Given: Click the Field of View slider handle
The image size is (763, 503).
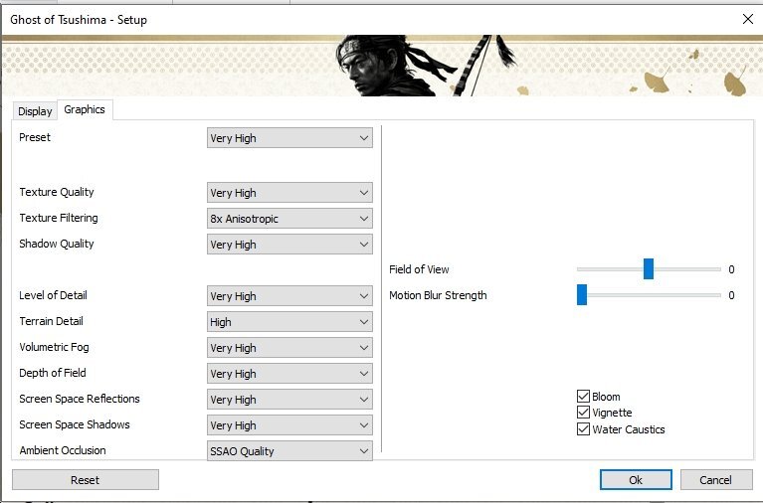Looking at the screenshot, I should click(649, 269).
